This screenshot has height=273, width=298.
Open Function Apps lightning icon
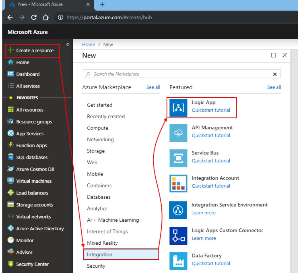pyautogui.click(x=11, y=145)
